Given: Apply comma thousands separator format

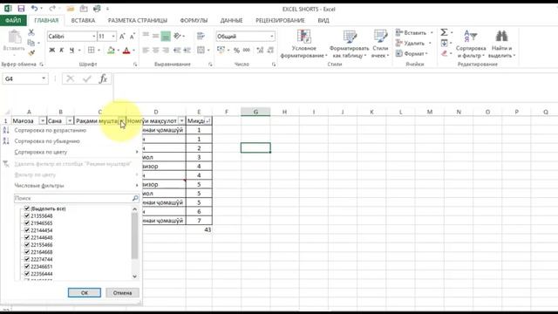Looking at the screenshot, I should (247, 51).
